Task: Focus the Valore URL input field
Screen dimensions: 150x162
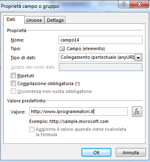Action: click(x=78, y=111)
